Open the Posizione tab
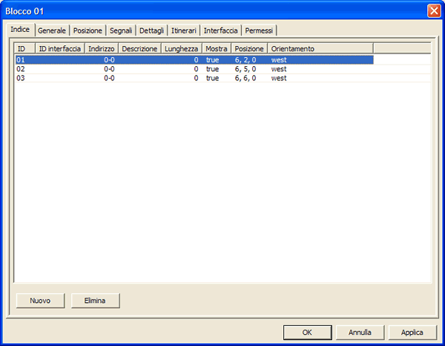445x346 pixels. (x=88, y=30)
